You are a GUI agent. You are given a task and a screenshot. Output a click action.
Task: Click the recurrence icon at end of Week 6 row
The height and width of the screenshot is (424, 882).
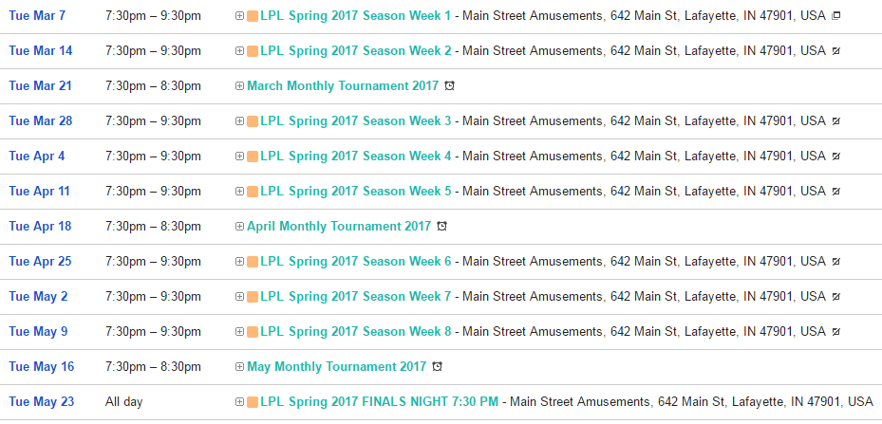click(835, 262)
